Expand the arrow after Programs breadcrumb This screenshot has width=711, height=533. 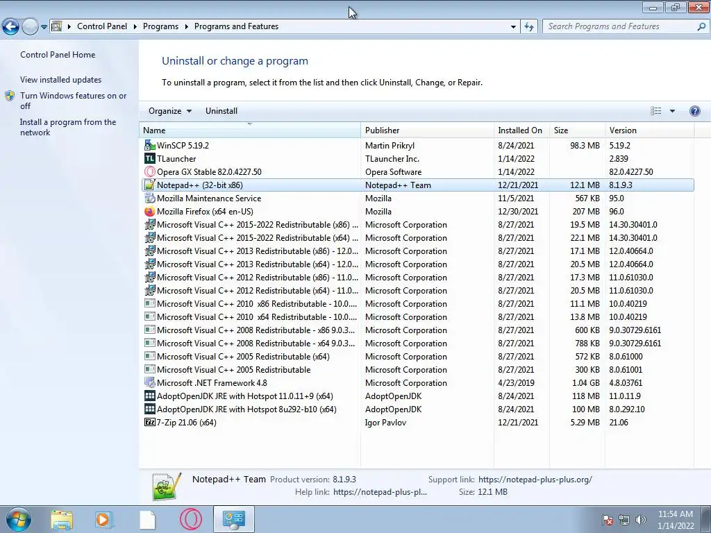(186, 27)
